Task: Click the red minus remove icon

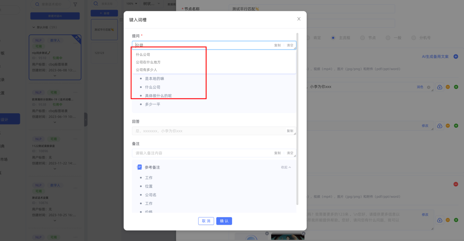Action: pos(456,184)
